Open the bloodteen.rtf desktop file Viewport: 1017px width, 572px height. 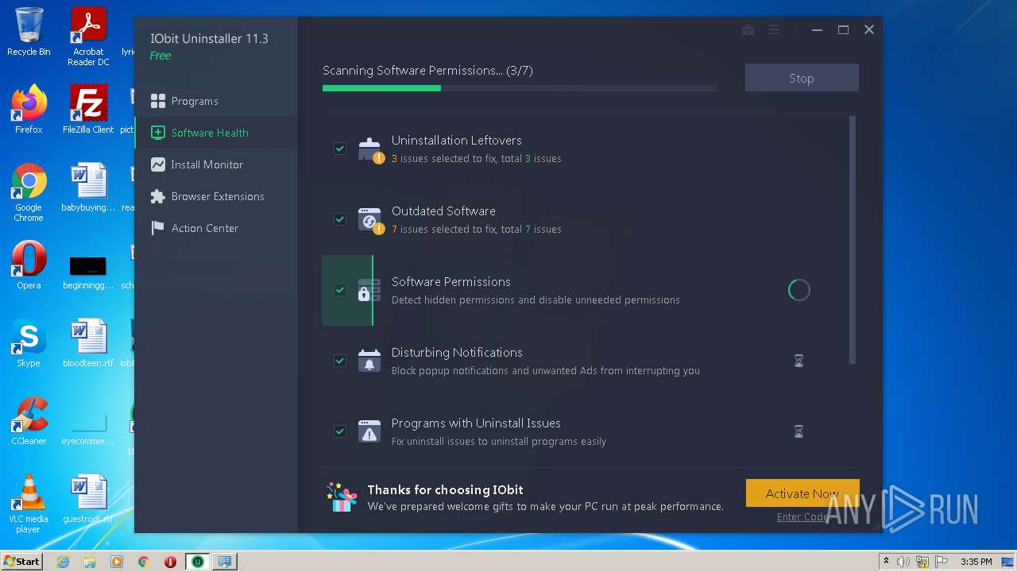click(x=88, y=342)
